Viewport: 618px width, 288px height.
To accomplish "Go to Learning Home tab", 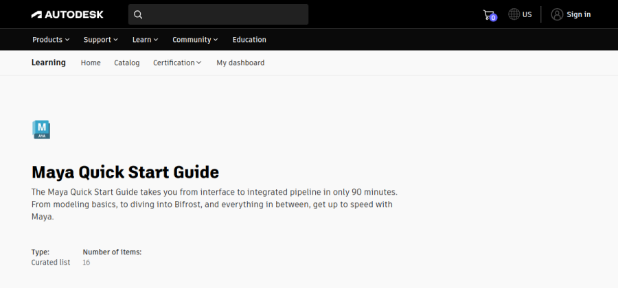I will [x=91, y=63].
